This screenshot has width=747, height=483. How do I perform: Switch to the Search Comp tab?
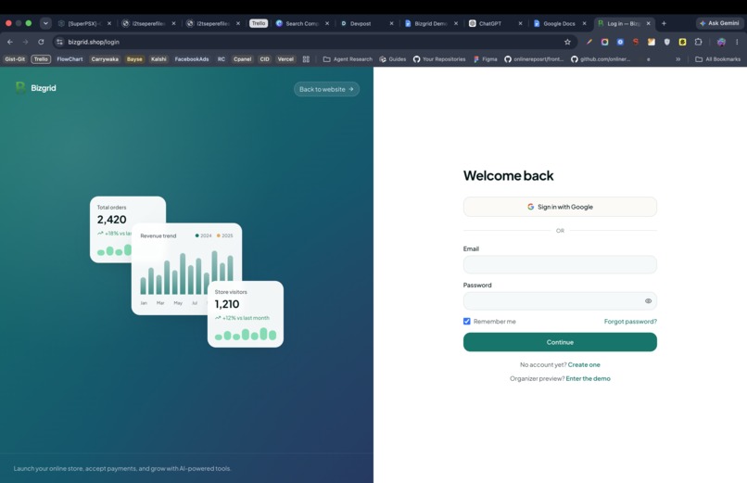click(301, 23)
